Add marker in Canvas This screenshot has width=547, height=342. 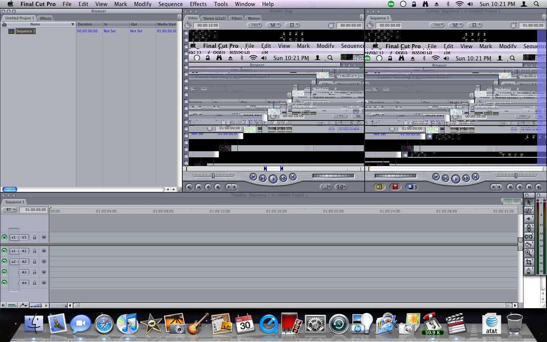pos(510,187)
